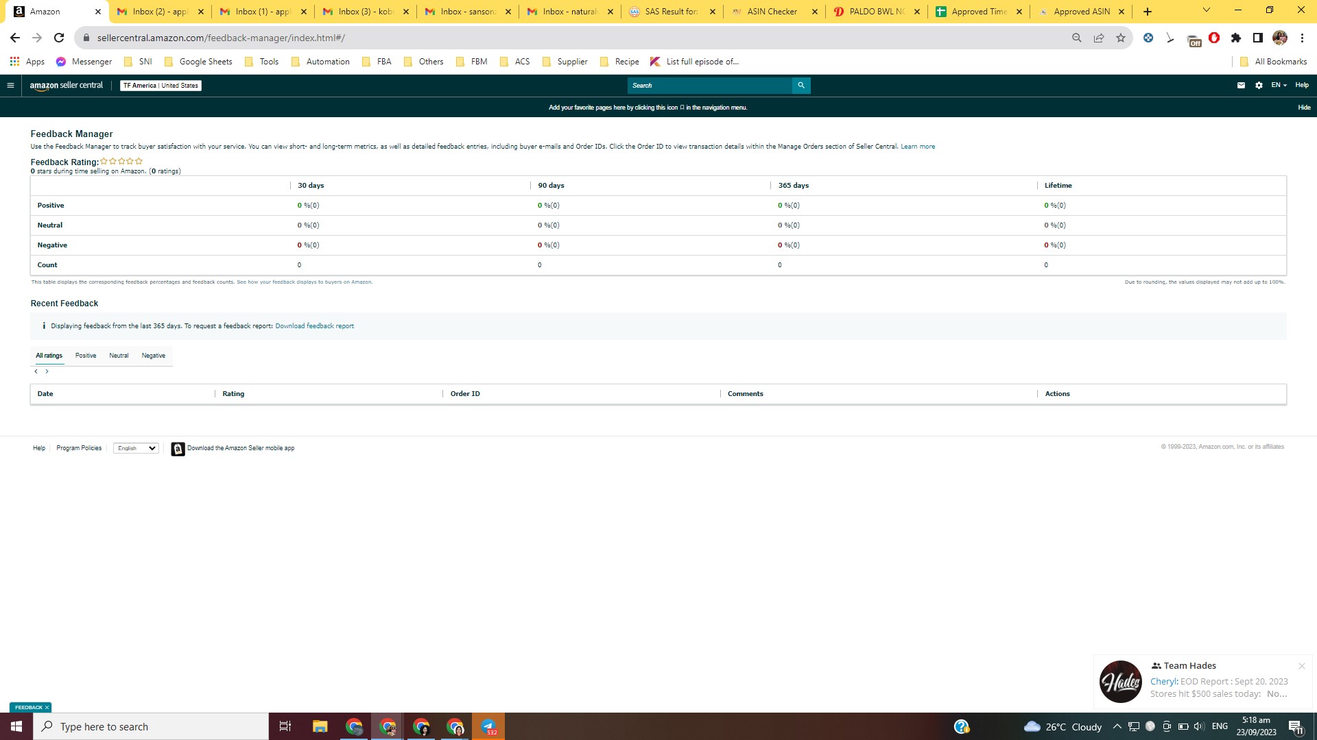Open the tab search dropdown arrow

click(x=1207, y=10)
